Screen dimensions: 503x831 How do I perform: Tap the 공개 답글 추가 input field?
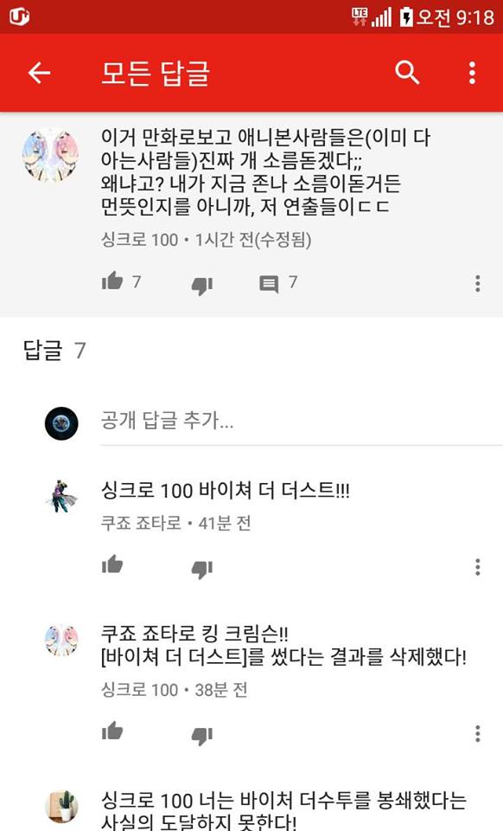302,422
